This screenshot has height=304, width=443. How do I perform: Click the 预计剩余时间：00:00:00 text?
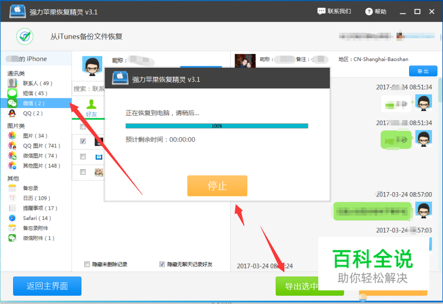(x=160, y=140)
